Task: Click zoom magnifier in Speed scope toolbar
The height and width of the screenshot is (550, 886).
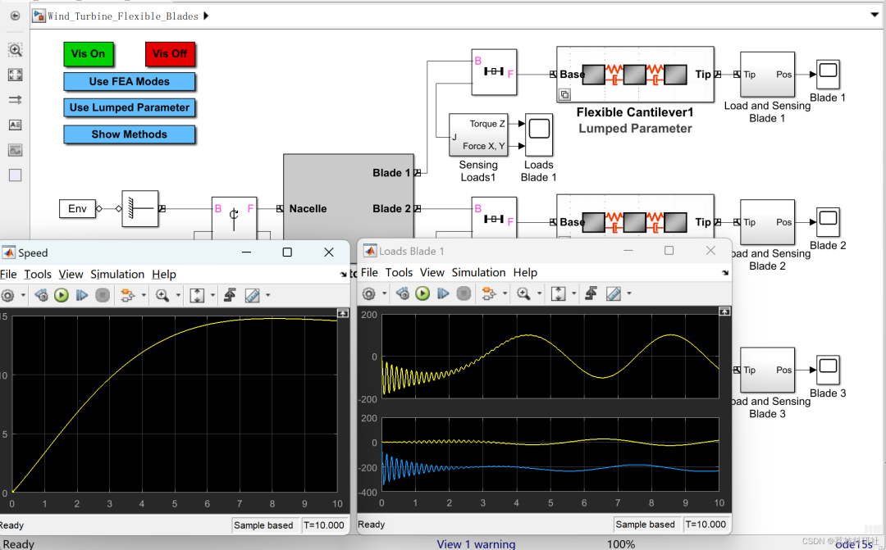Action: tap(162, 295)
